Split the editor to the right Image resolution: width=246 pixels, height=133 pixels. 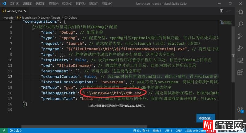[222, 11]
